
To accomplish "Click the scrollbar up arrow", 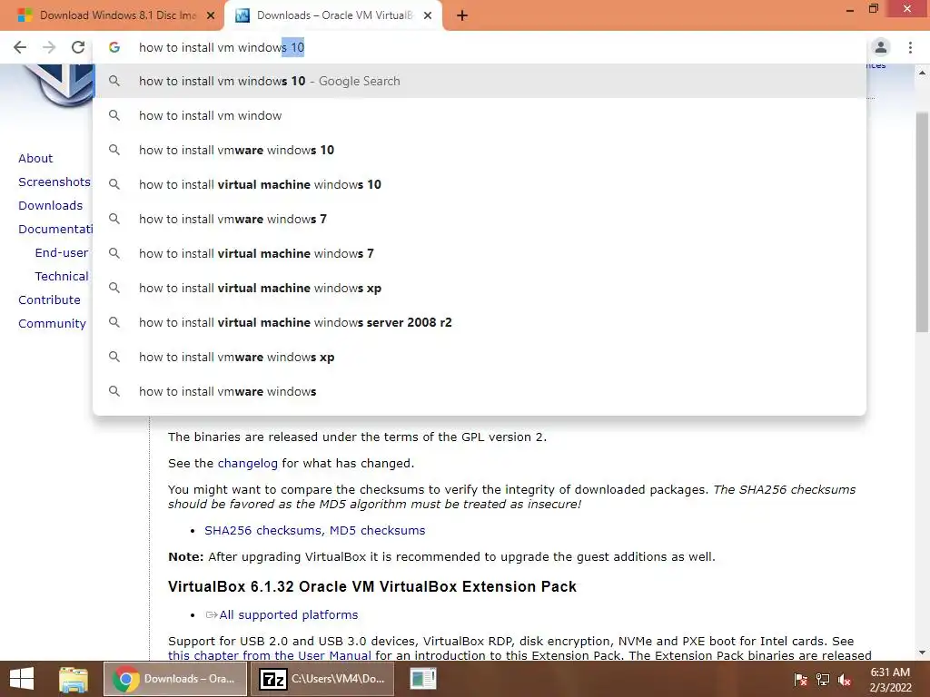I will 922,73.
